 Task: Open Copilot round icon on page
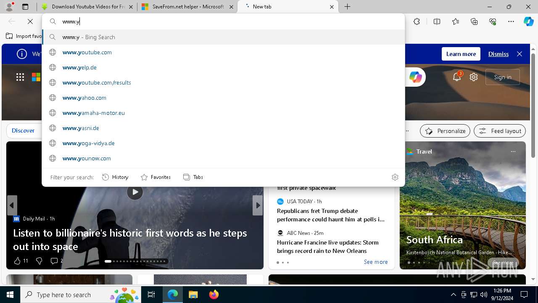coord(415,77)
